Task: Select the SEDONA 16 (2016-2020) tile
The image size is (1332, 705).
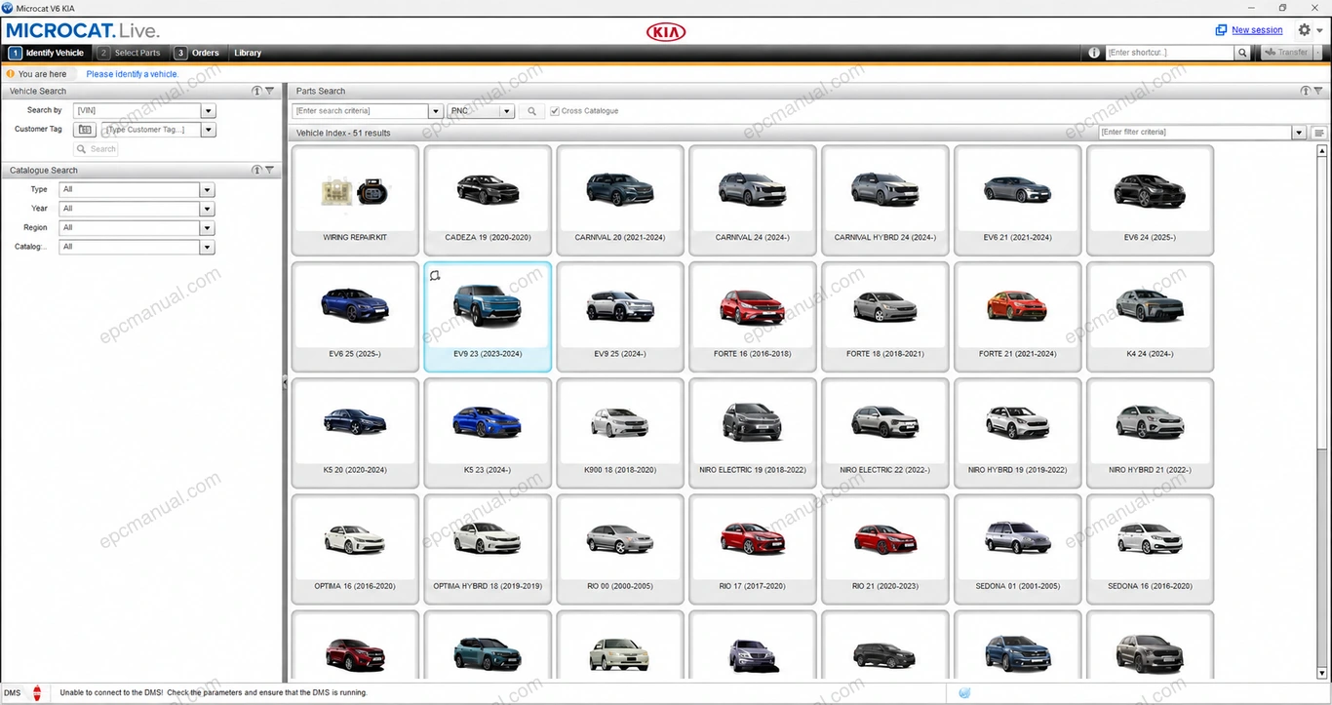Action: pyautogui.click(x=1150, y=549)
